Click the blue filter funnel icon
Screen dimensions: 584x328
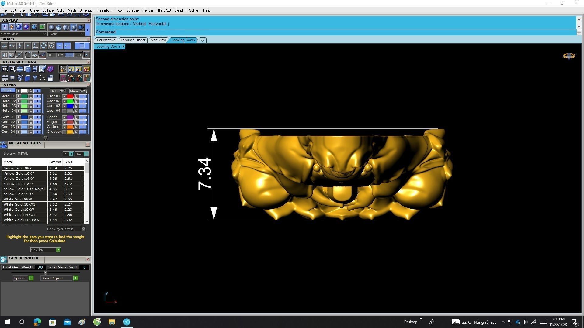pos(35,78)
